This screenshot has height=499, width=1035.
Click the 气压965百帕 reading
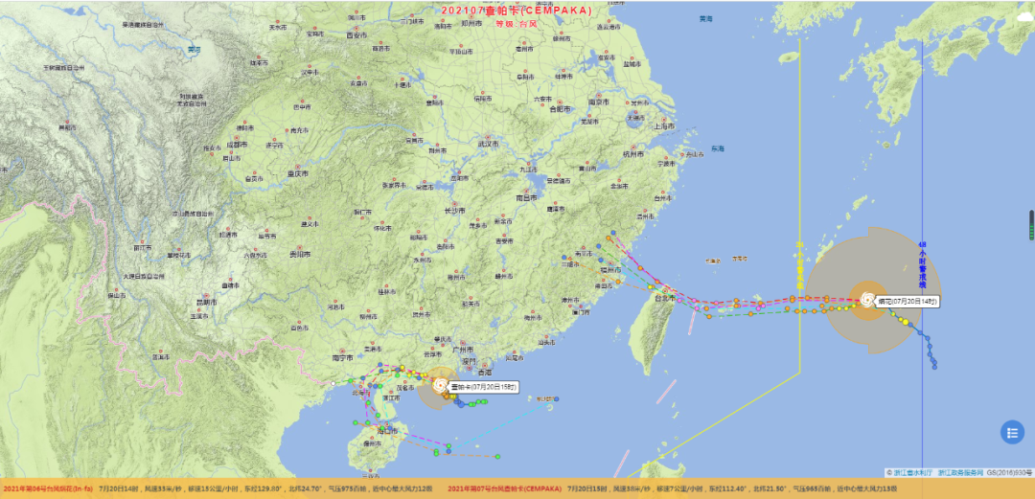tap(813, 488)
